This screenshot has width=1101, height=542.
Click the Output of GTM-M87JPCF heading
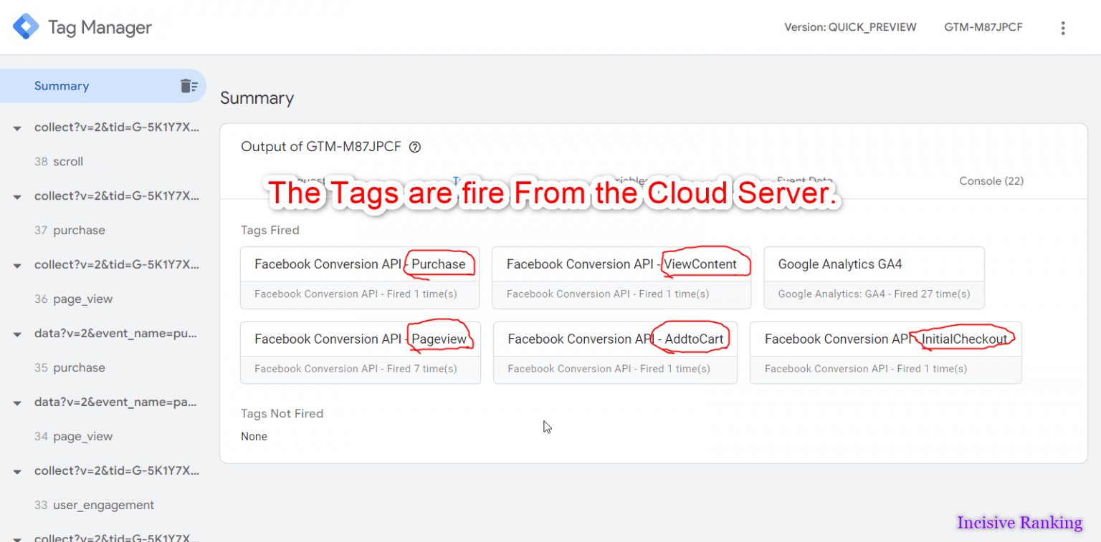pos(322,147)
